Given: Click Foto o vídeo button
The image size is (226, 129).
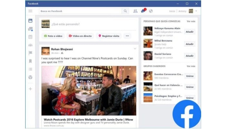Looking at the screenshot, I should [x=53, y=36].
